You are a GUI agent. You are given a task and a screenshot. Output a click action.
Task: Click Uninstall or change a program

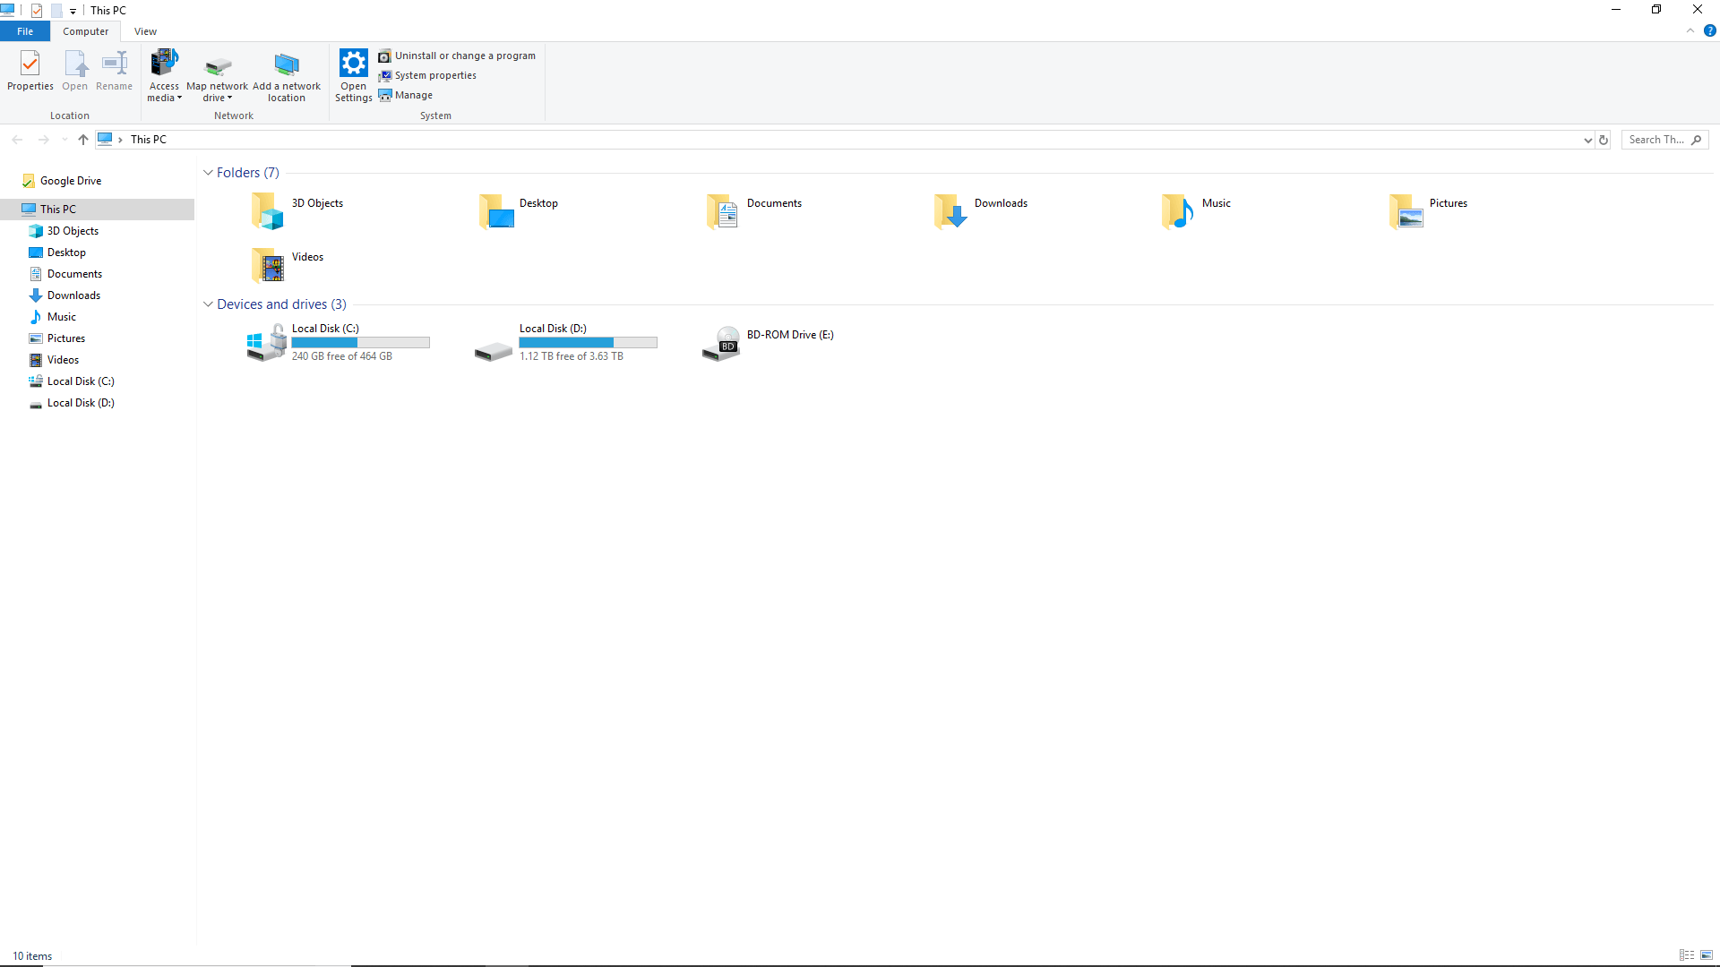click(464, 56)
